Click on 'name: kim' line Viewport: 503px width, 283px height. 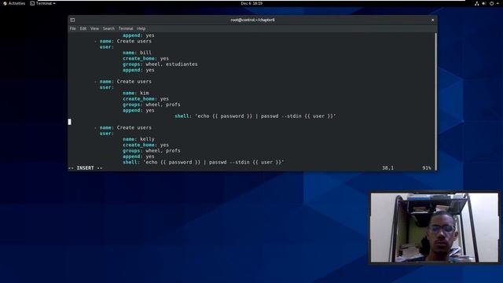tap(136, 93)
